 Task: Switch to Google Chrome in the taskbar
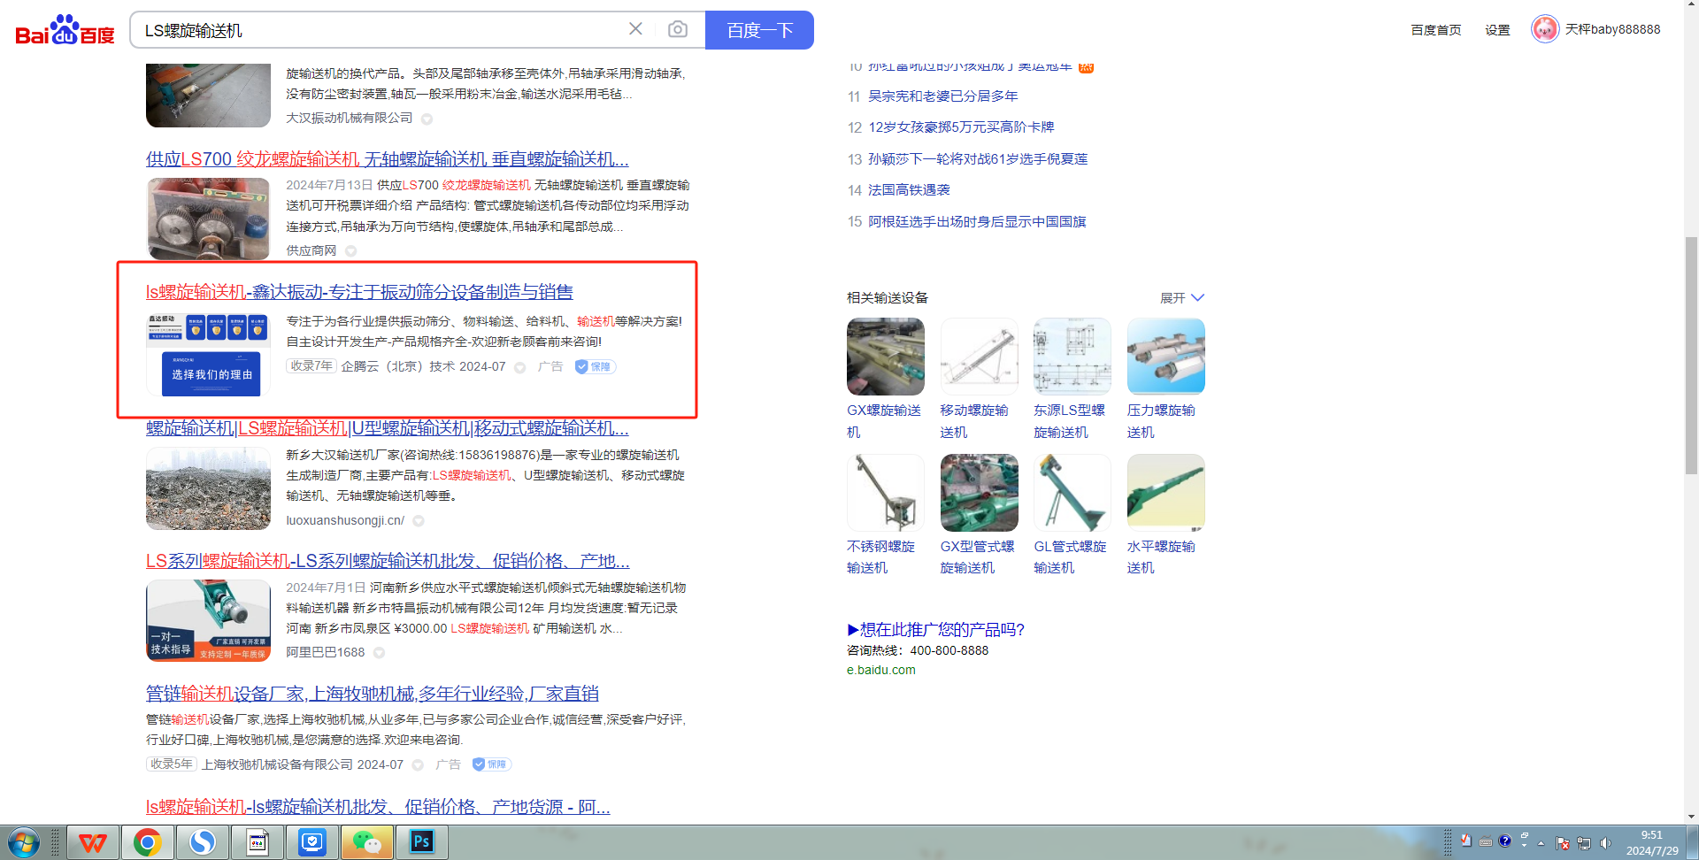click(x=147, y=842)
